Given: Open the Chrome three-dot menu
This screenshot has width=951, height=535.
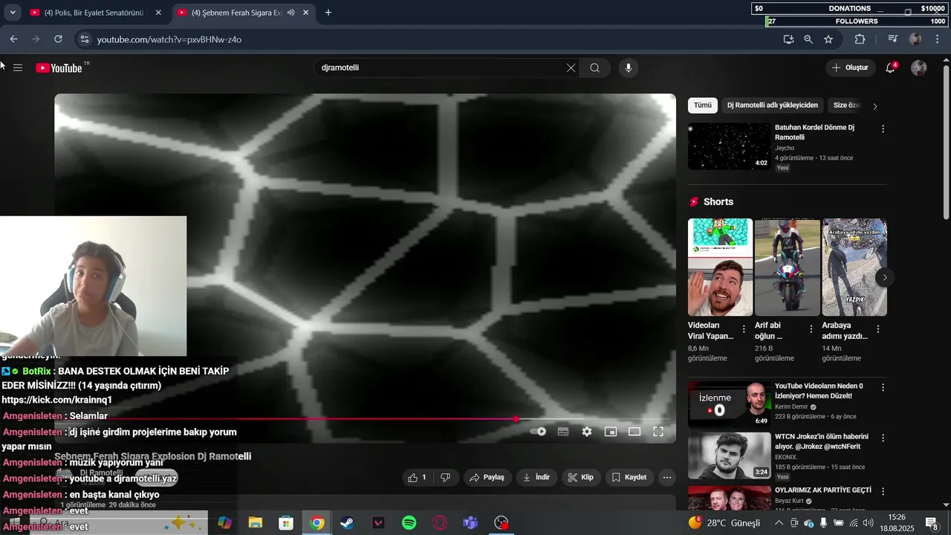Looking at the screenshot, I should (x=937, y=39).
